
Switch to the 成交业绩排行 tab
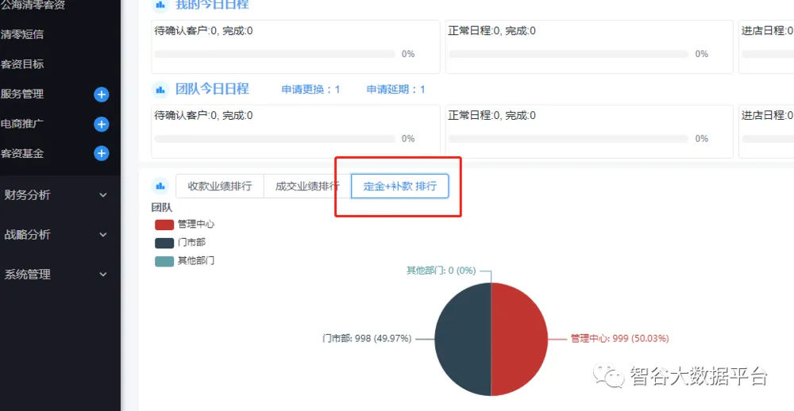point(306,186)
